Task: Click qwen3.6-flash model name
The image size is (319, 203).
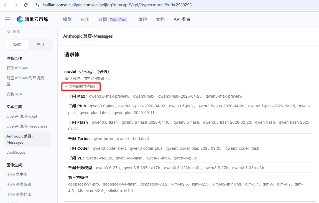Action: 105,122
